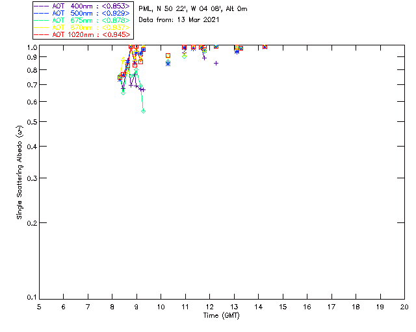Viewport: 416px width, 332px height.
Task: Click the y-axis tick label 0.4
Action: pyautogui.click(x=32, y=147)
